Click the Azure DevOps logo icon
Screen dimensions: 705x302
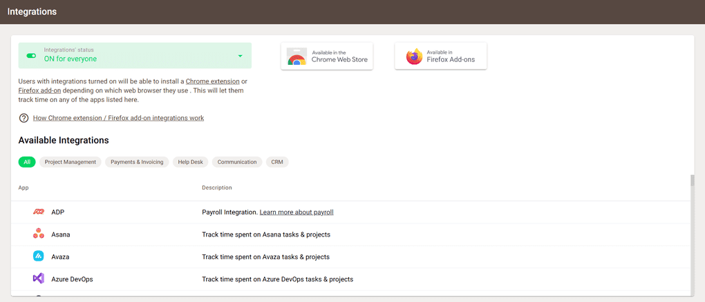[39, 279]
